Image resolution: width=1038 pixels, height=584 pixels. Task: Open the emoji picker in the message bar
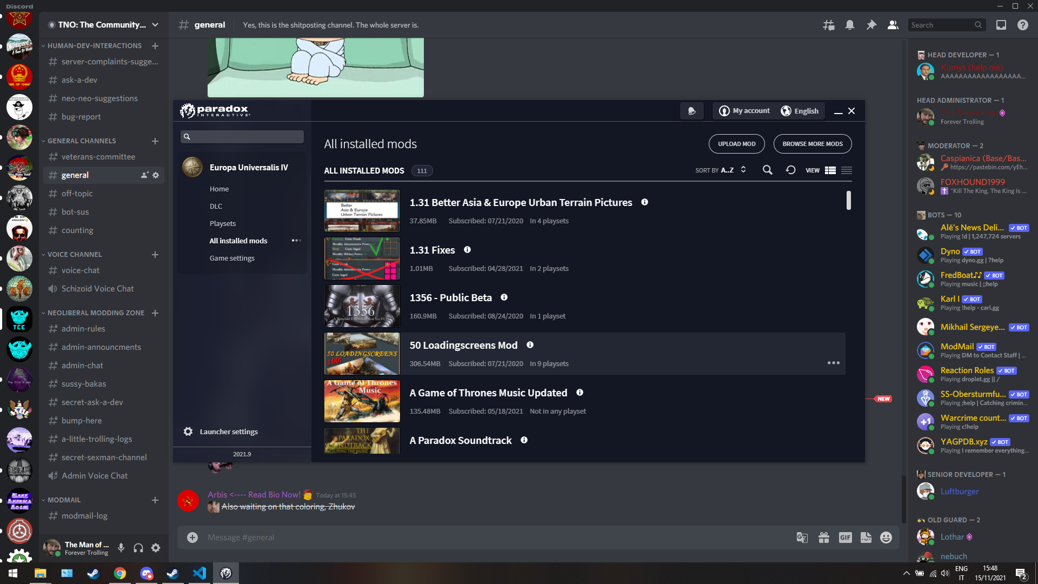[886, 537]
